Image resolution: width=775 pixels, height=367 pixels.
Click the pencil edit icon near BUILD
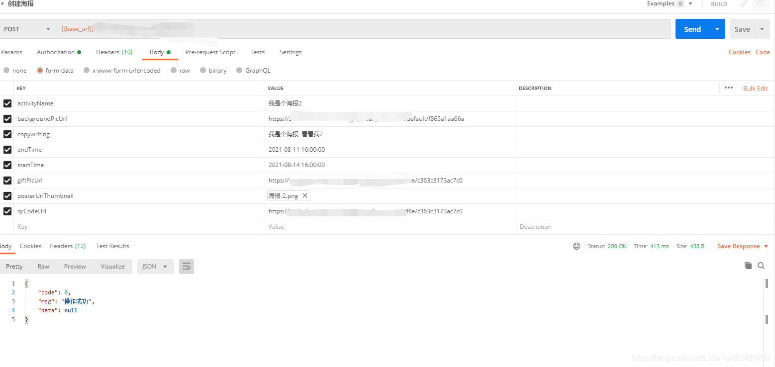[744, 3]
